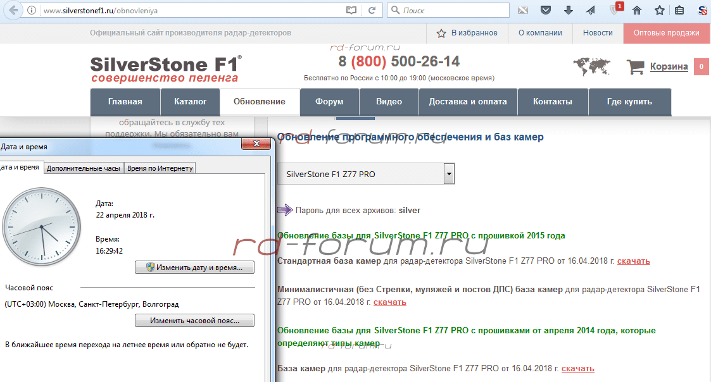Click the shopping cart icon
Screen dimensions: 711x382
pos(635,67)
